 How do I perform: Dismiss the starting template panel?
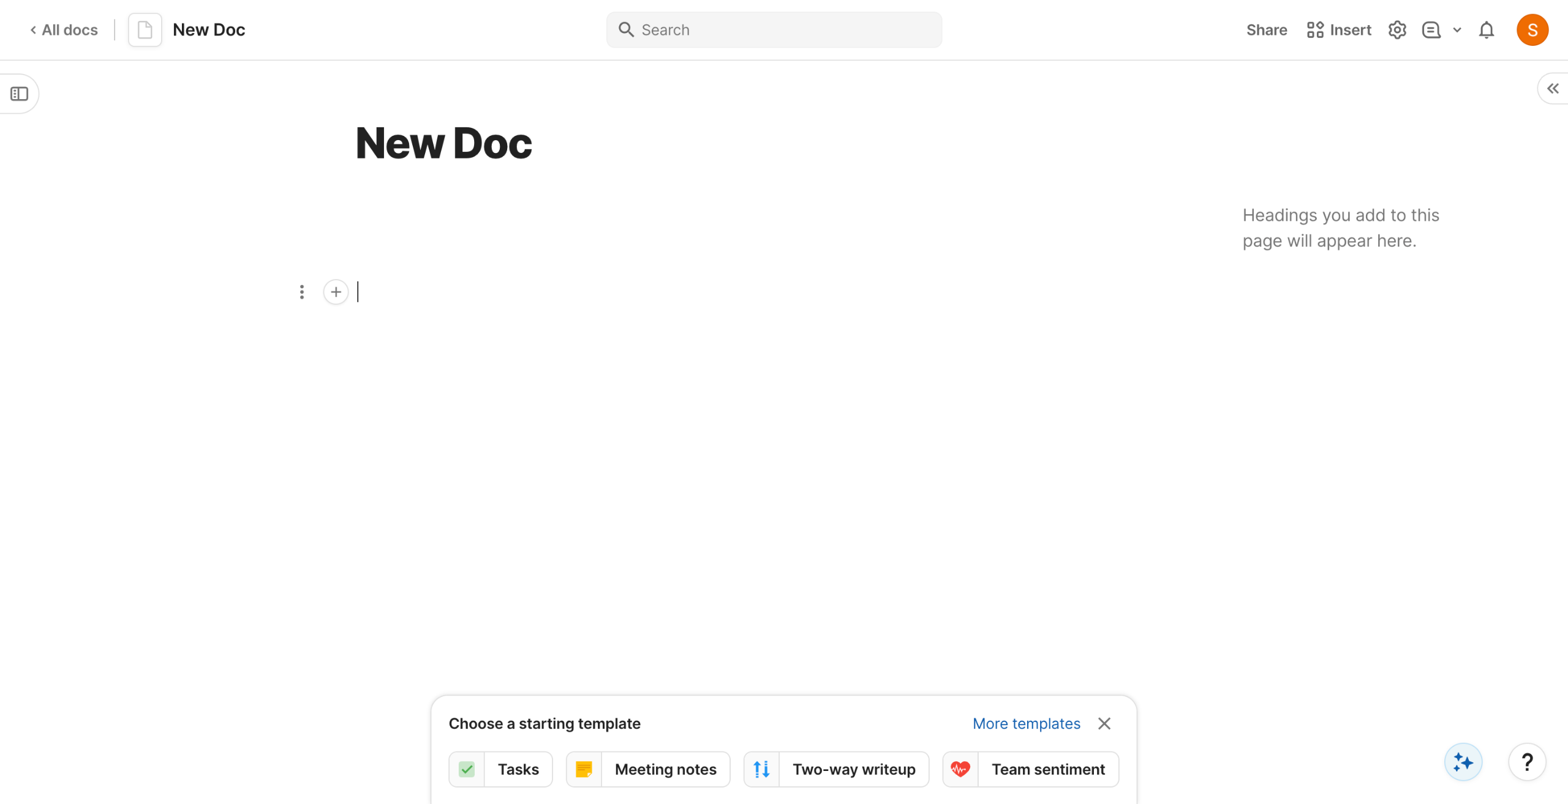(1104, 723)
